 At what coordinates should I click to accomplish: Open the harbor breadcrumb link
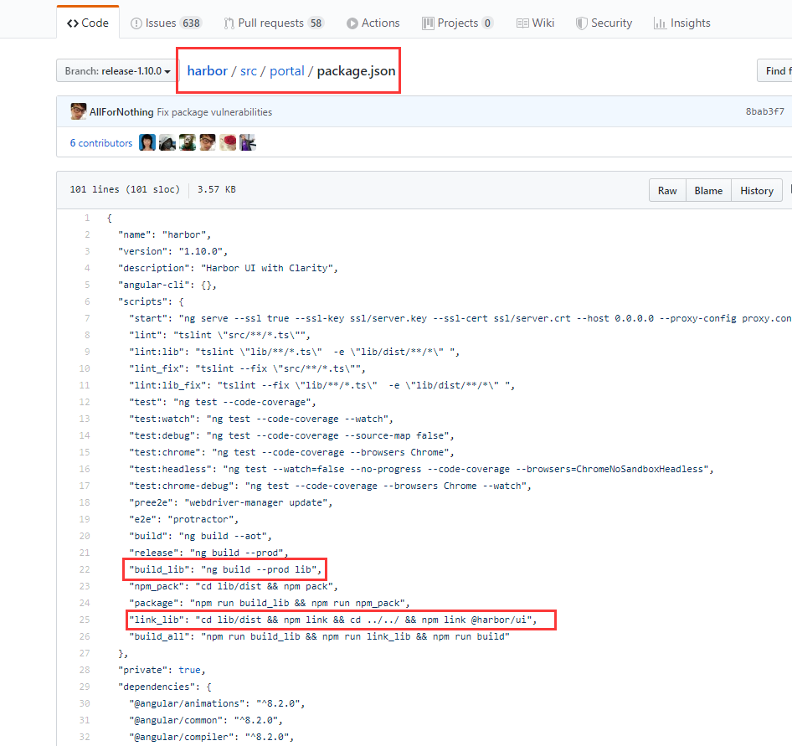(x=207, y=70)
